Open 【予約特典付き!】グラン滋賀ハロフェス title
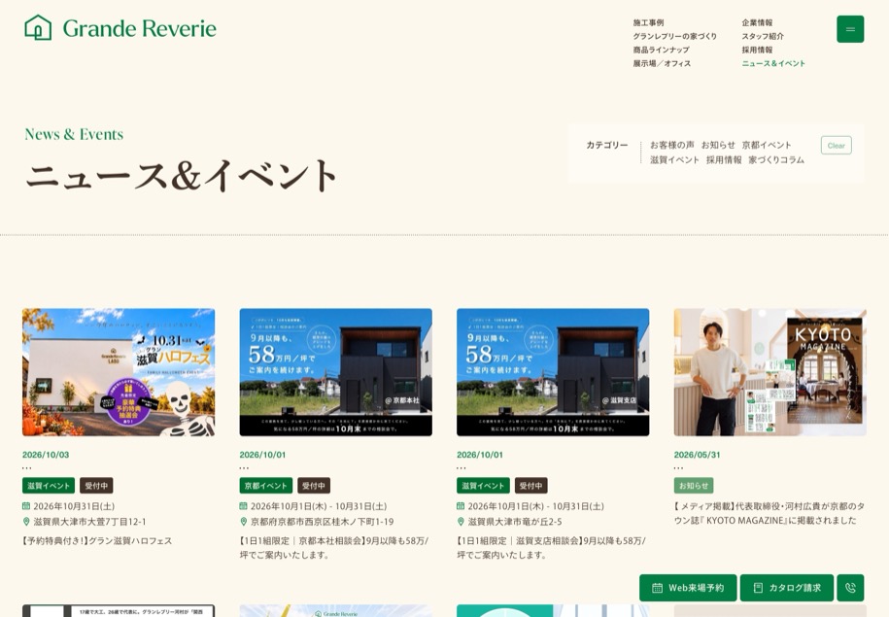This screenshot has height=617, width=889. click(x=97, y=540)
